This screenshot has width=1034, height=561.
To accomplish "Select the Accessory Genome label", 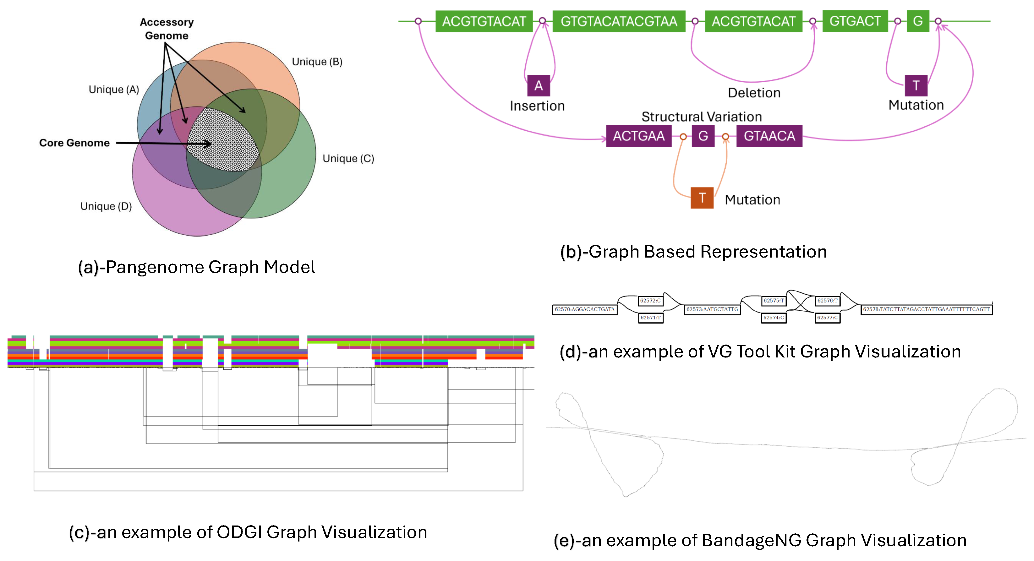I will 167,29.
